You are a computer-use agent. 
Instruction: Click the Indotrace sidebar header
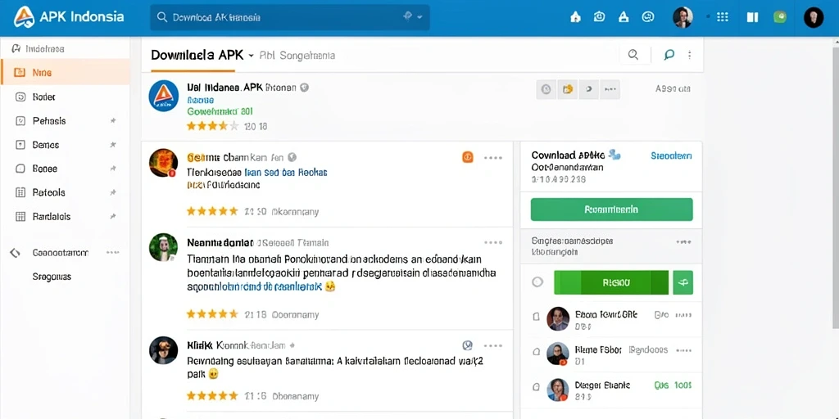[x=38, y=48]
